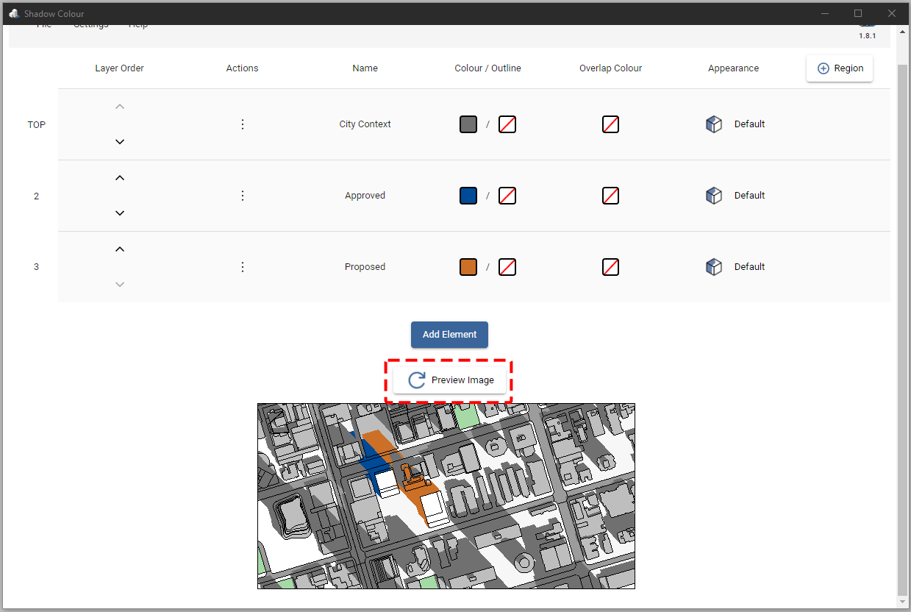Image resolution: width=911 pixels, height=612 pixels.
Task: Open the actions menu for City Context
Action: (x=243, y=124)
